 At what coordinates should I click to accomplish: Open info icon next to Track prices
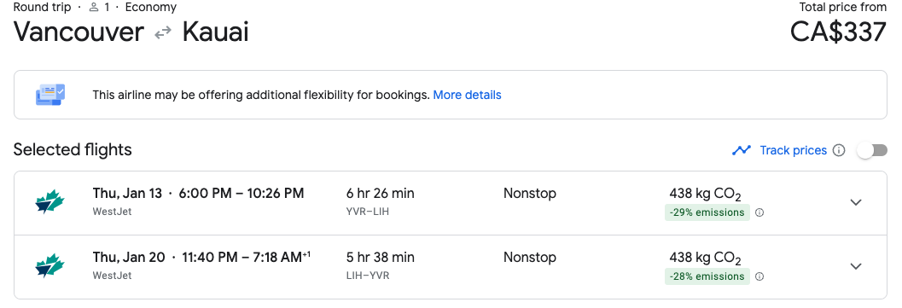tap(840, 150)
